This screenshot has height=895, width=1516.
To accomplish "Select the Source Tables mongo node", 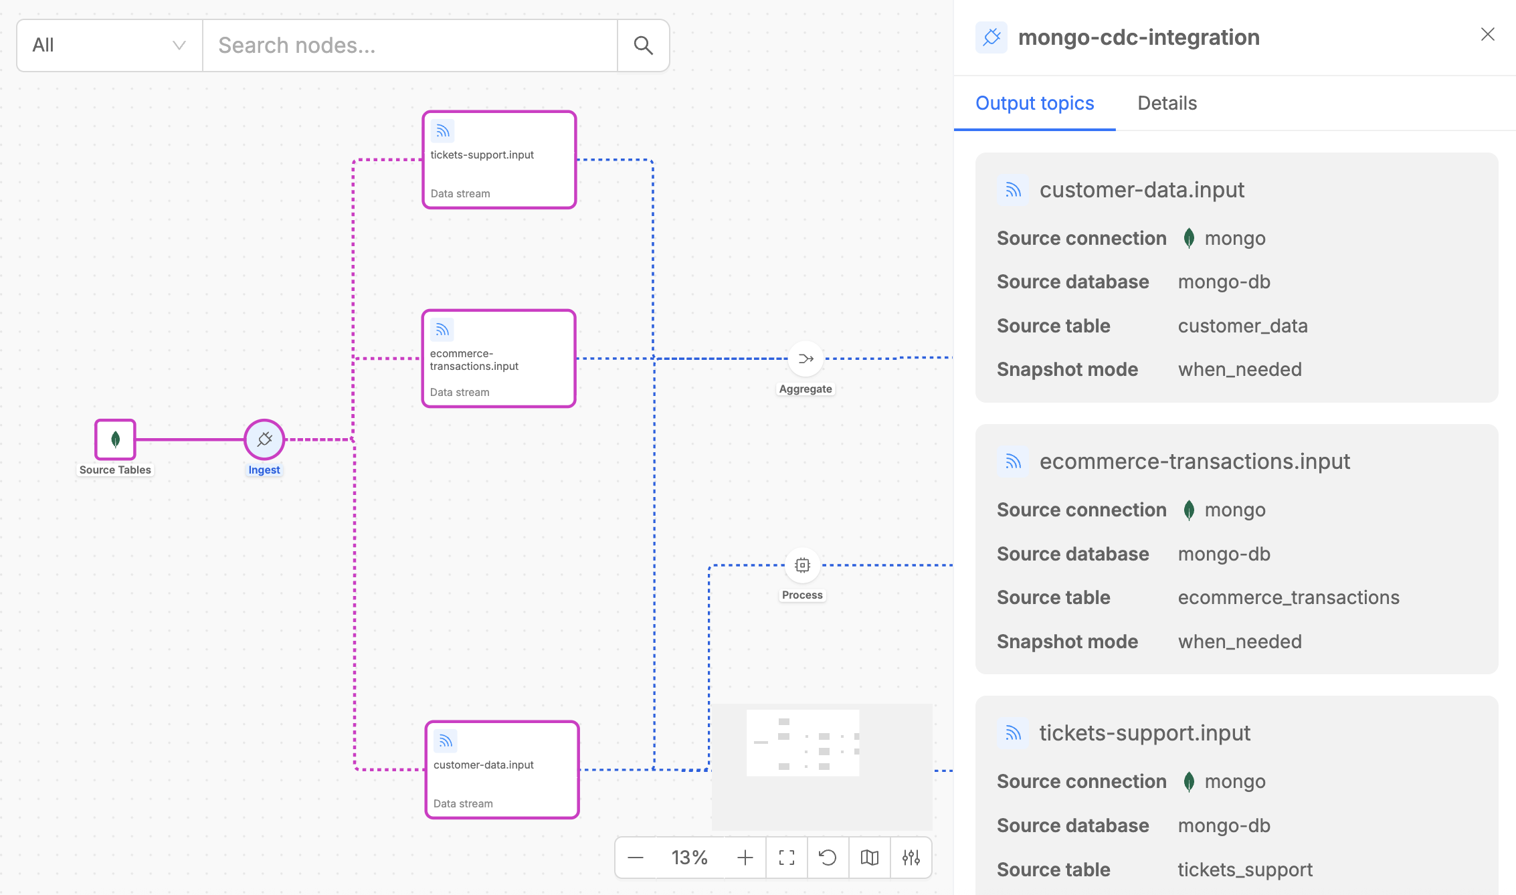I will click(x=115, y=439).
